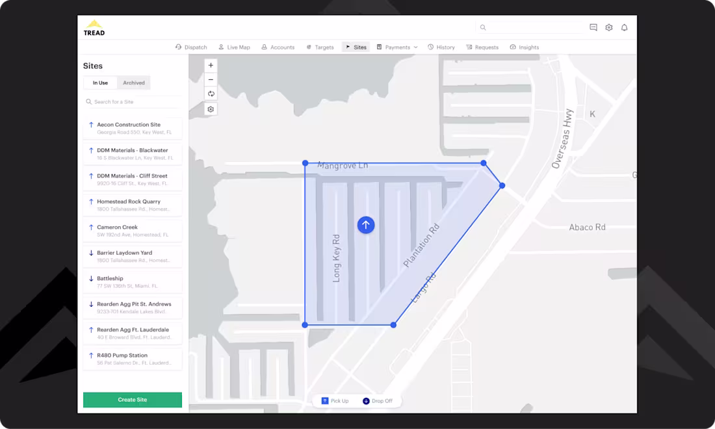
Task: Click the Pick Up legend icon
Action: [x=324, y=401]
